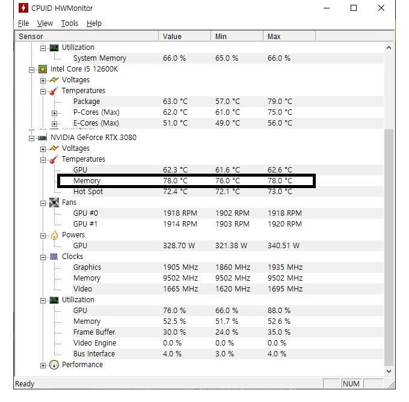Click the Intel Core i5 12600K chip icon
Screen dimensions: 409x402
(x=43, y=69)
